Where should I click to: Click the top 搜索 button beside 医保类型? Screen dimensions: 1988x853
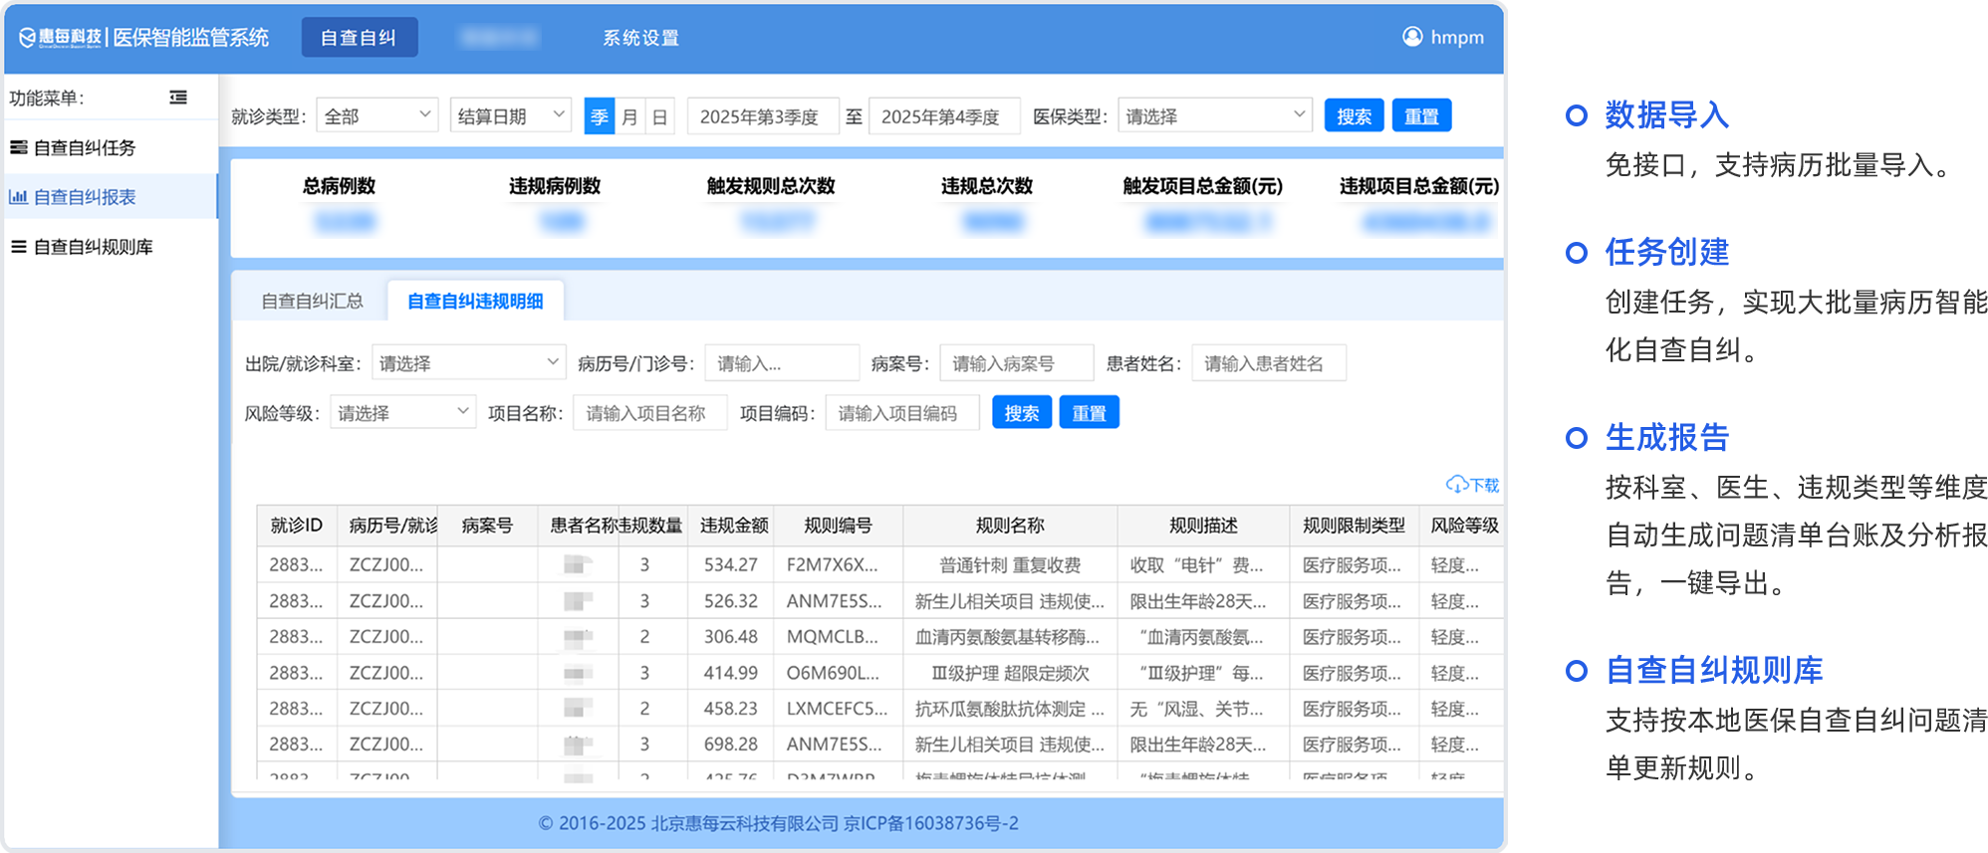(x=1354, y=115)
